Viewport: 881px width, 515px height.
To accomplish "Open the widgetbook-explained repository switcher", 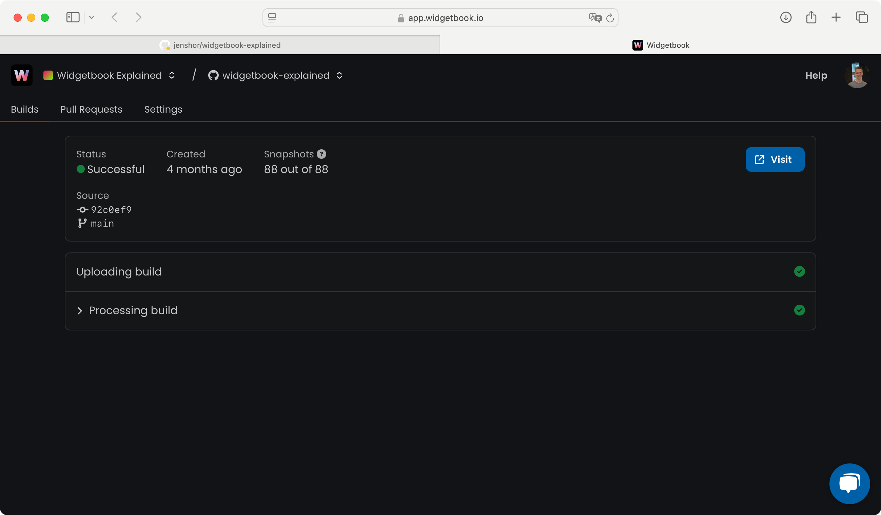I will click(275, 75).
